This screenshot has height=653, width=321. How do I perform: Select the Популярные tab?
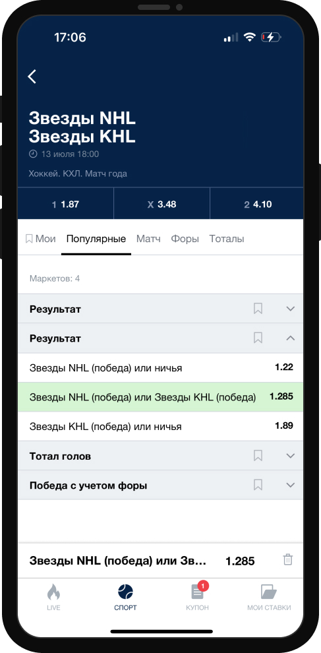(x=96, y=239)
